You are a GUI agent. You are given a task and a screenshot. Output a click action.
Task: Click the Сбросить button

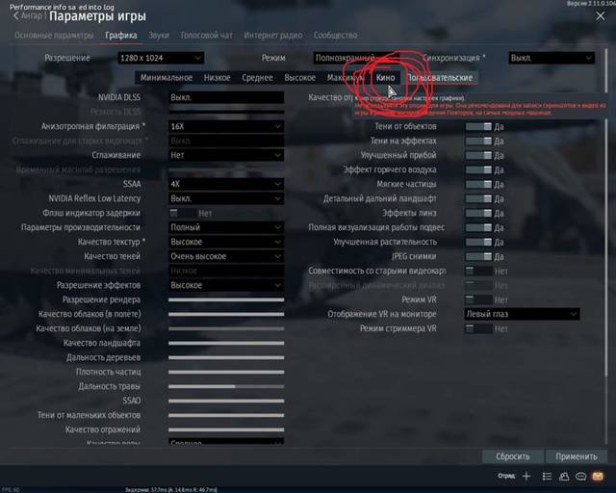pos(513,456)
